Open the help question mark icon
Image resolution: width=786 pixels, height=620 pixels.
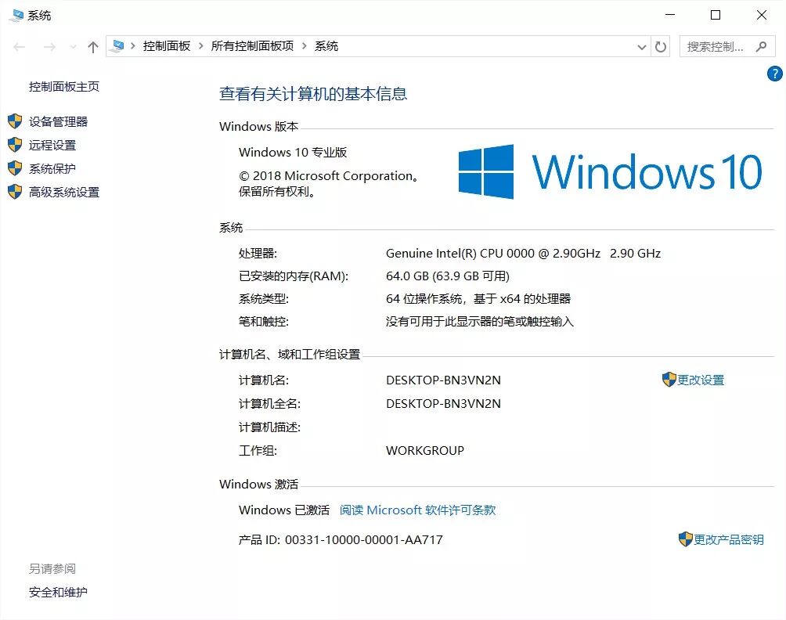(774, 74)
